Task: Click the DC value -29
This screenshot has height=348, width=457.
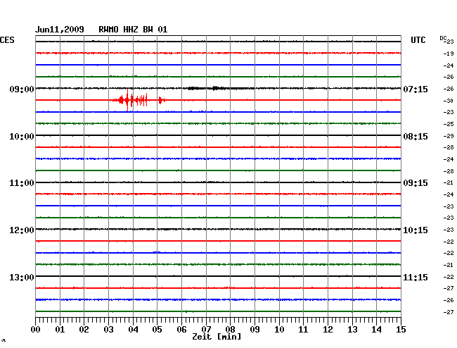Action: pyautogui.click(x=449, y=136)
